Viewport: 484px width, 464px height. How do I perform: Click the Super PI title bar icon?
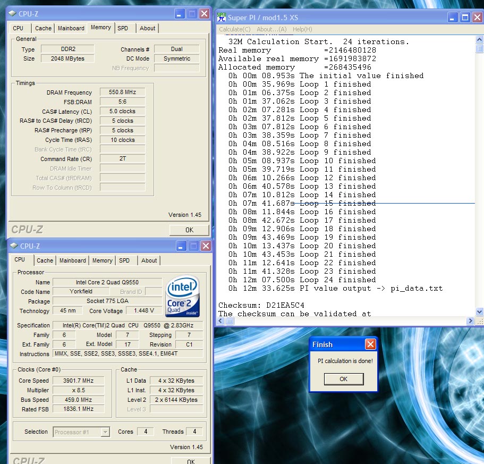coord(222,18)
